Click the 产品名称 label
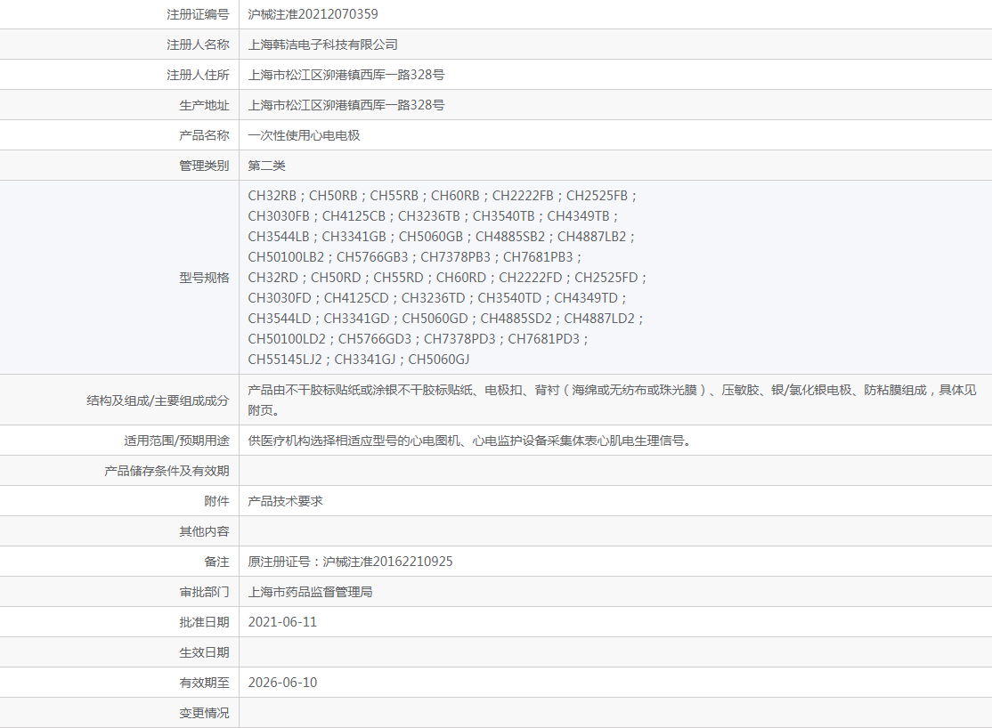The height and width of the screenshot is (728, 992). [204, 135]
